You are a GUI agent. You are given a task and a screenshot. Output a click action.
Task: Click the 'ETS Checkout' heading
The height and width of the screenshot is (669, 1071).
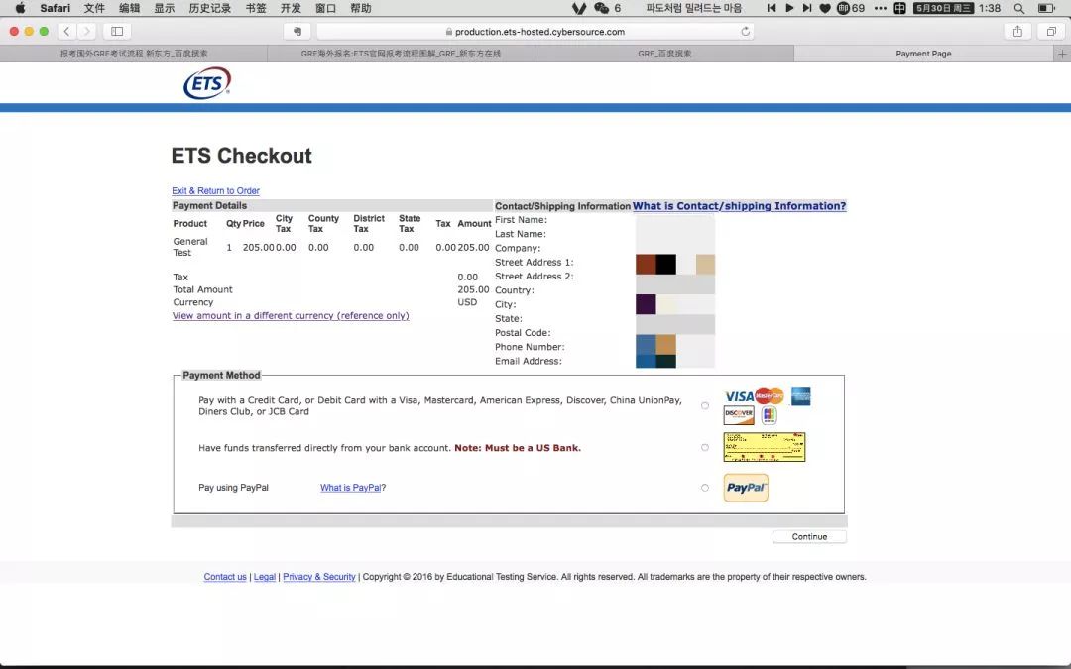pos(241,156)
